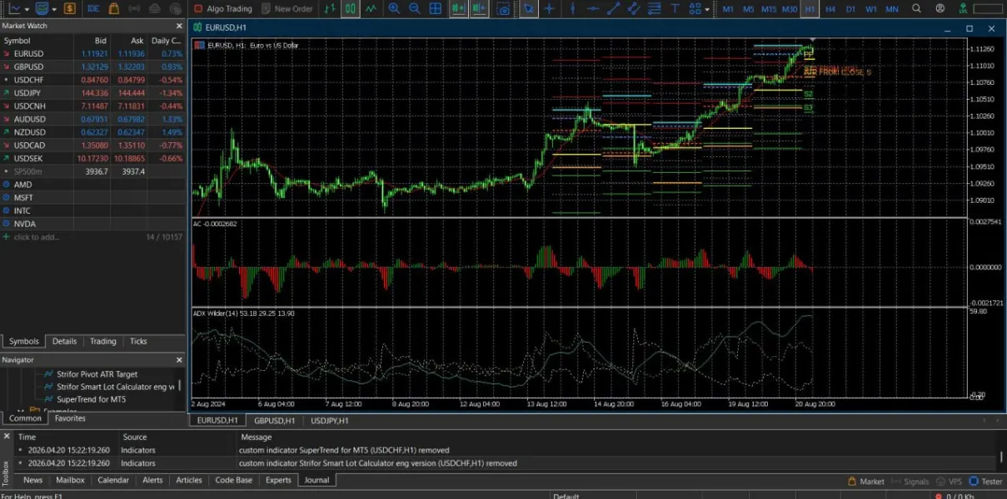The height and width of the screenshot is (499, 1007).
Task: Select the trendline drawing tool
Action: [x=613, y=8]
